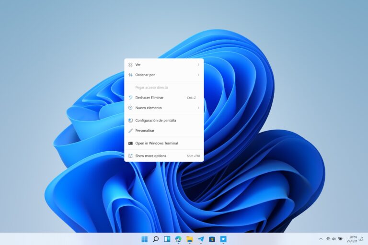Select Open in Windows Terminal
This screenshot has width=368, height=245.
coord(164,143)
